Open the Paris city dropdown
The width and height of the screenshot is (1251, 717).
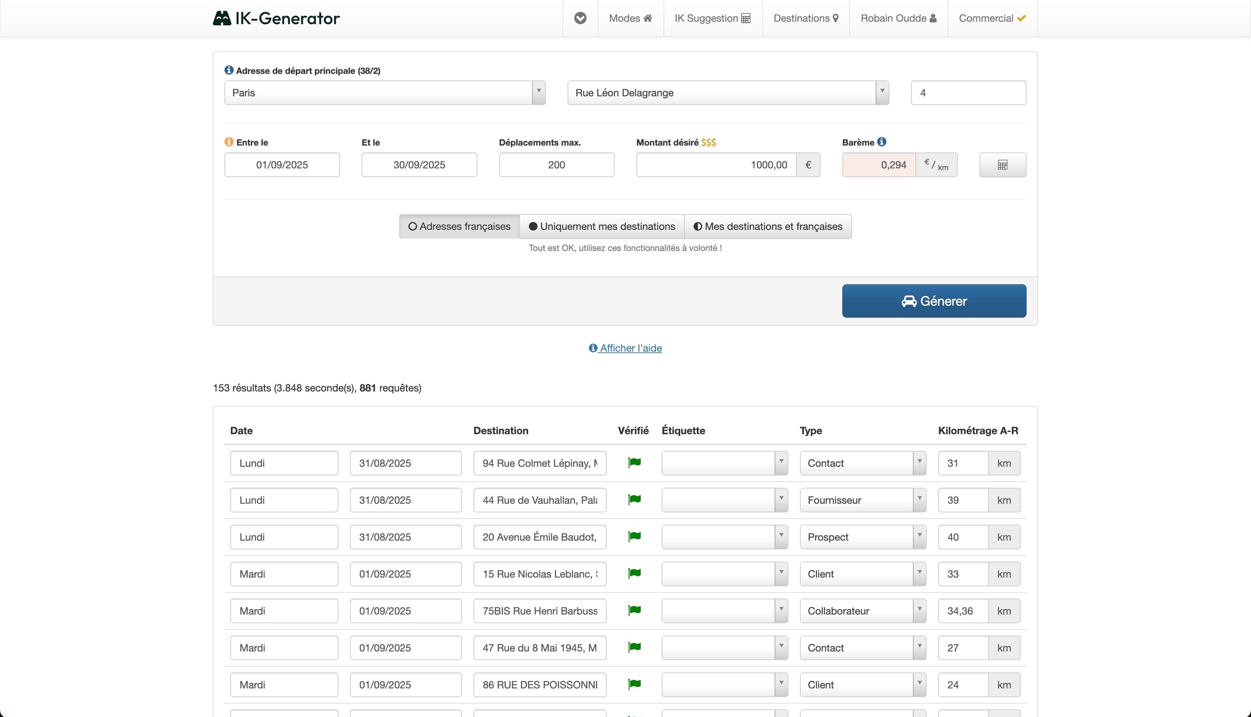click(x=384, y=93)
